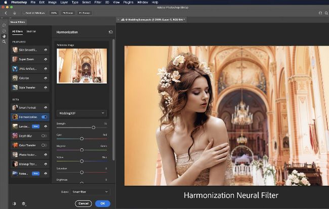Enable the Color Transfer filter toggle
Viewport: 329px width, 209px height.
point(44,145)
